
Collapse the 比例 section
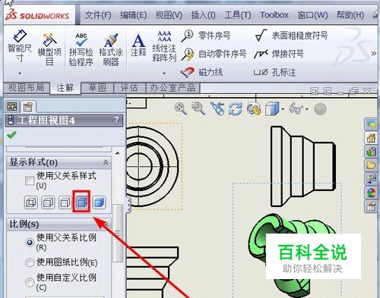[106, 224]
